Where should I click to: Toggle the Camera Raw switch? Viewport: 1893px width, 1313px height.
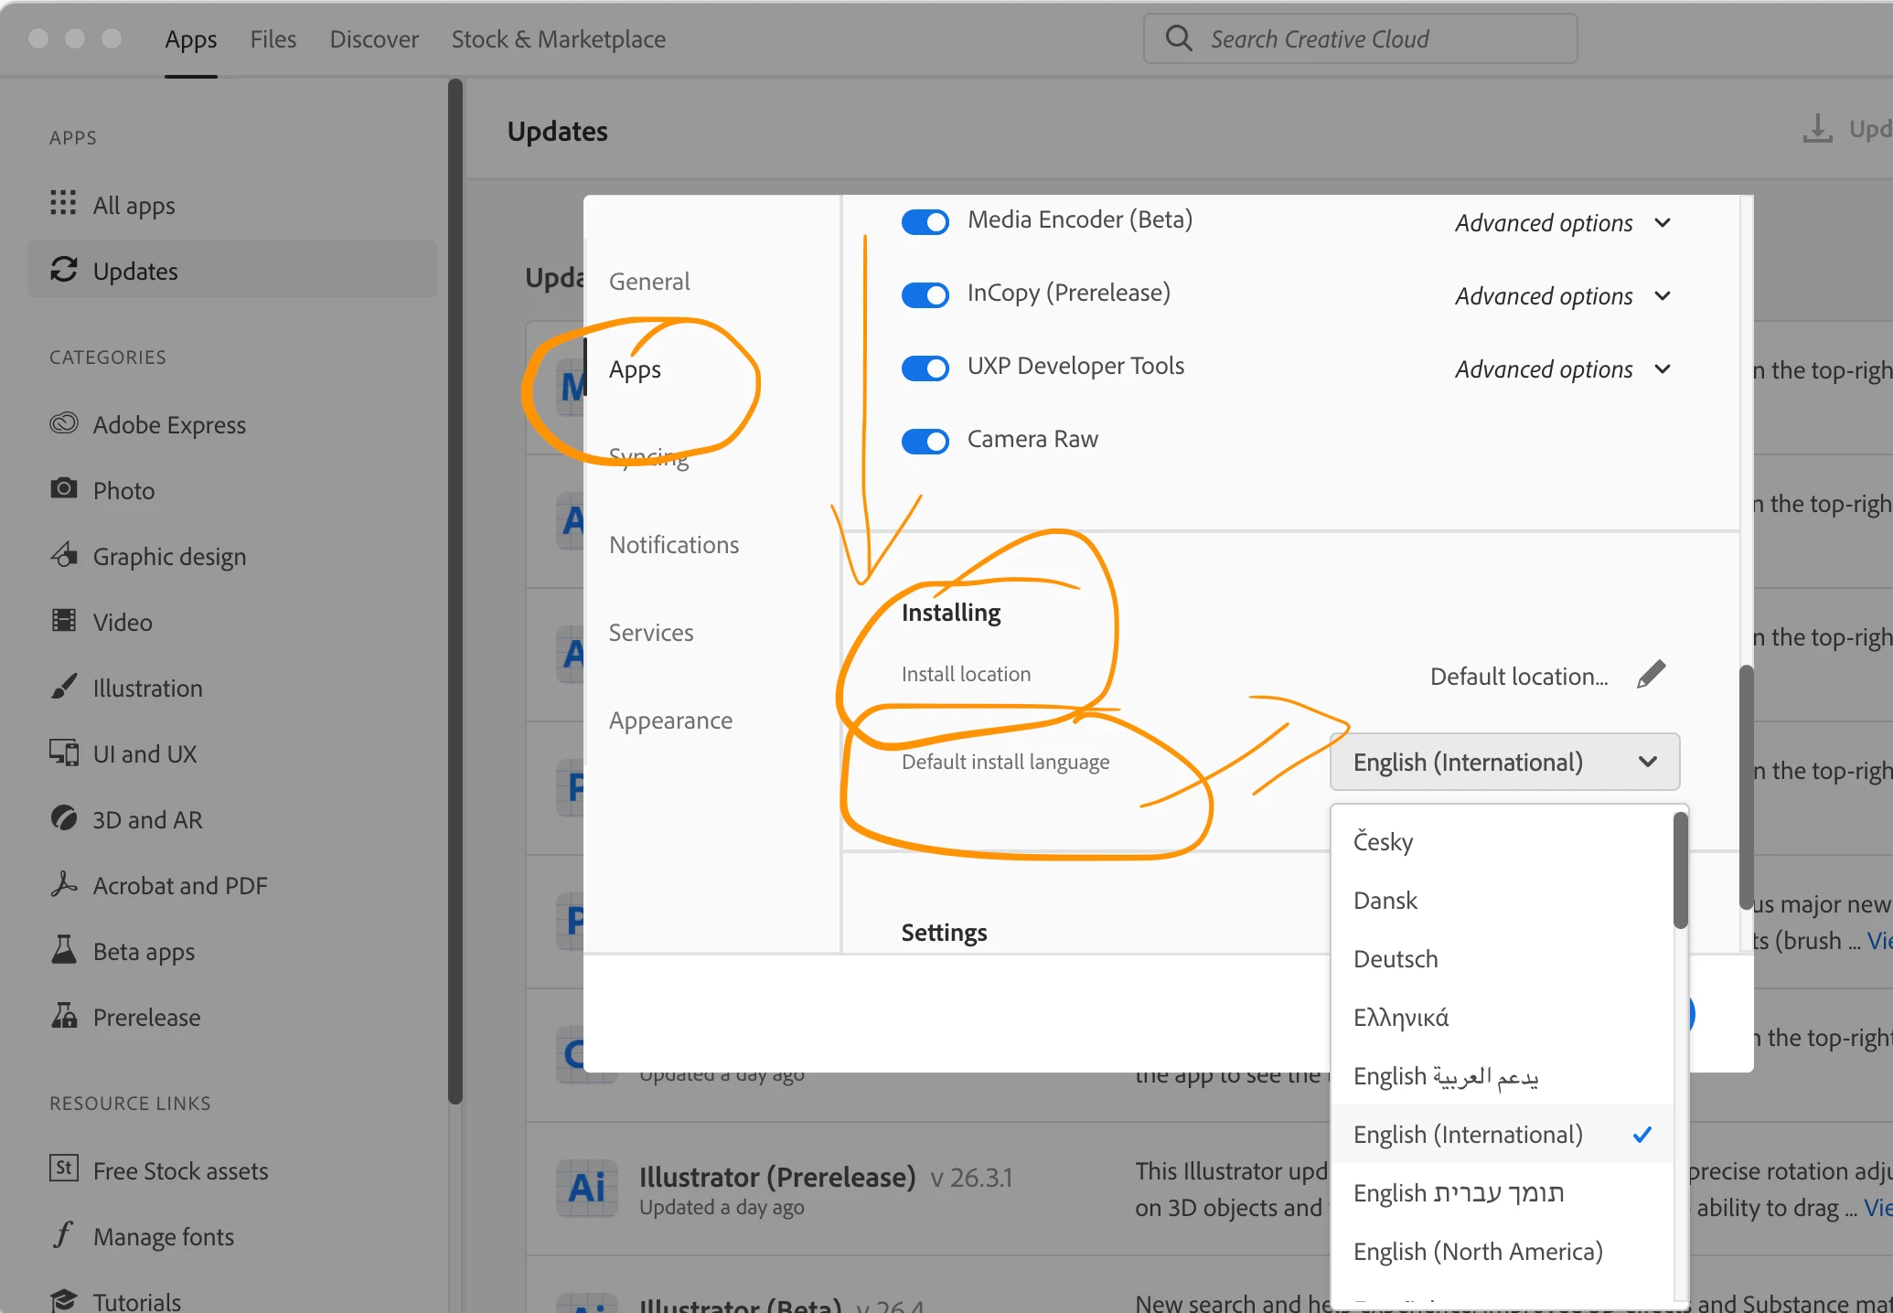(925, 441)
